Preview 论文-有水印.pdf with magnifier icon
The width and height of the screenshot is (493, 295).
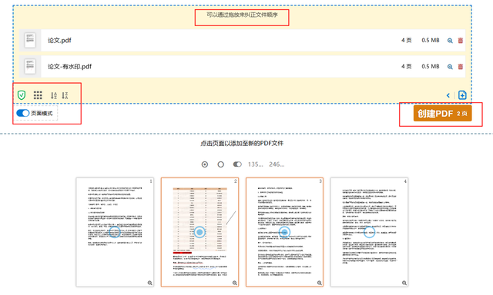450,67
